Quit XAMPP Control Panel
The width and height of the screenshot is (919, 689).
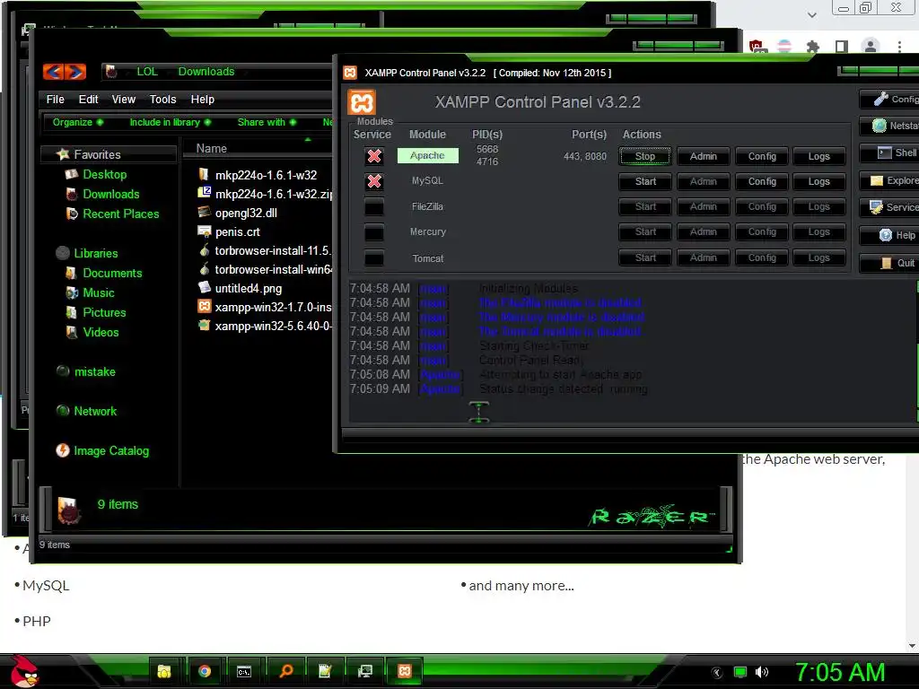[889, 263]
